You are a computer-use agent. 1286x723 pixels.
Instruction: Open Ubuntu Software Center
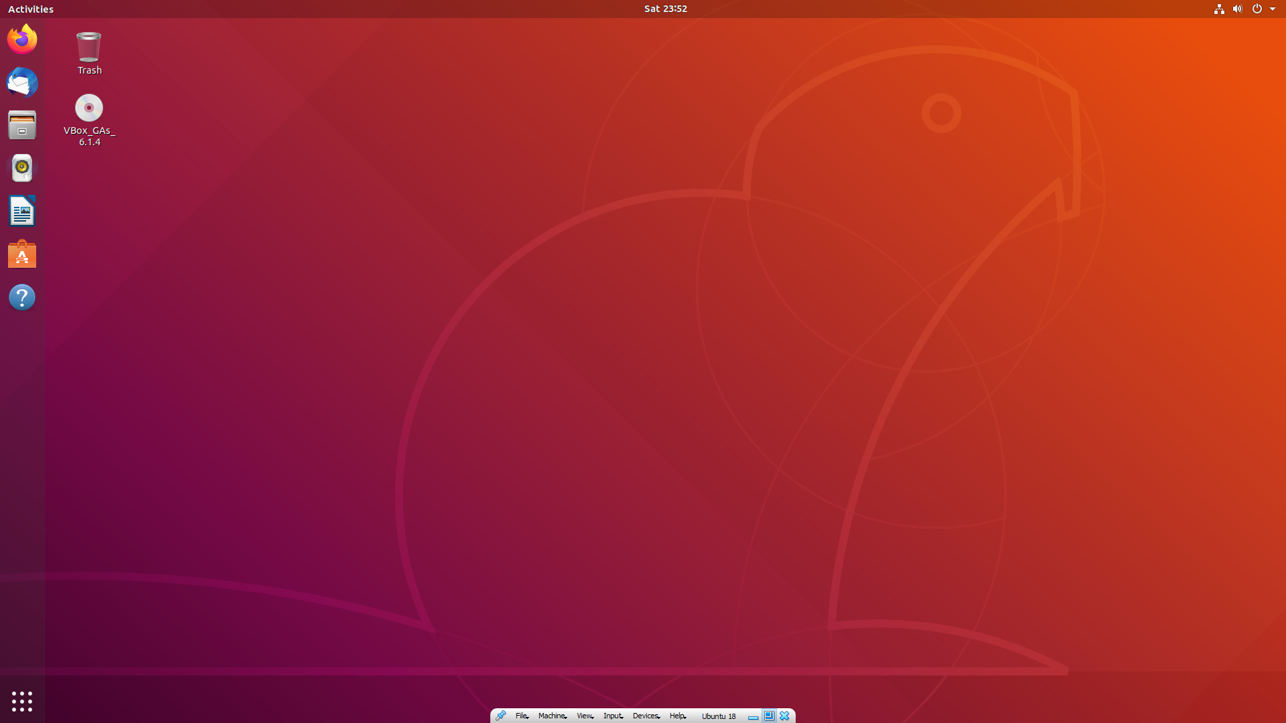(22, 254)
